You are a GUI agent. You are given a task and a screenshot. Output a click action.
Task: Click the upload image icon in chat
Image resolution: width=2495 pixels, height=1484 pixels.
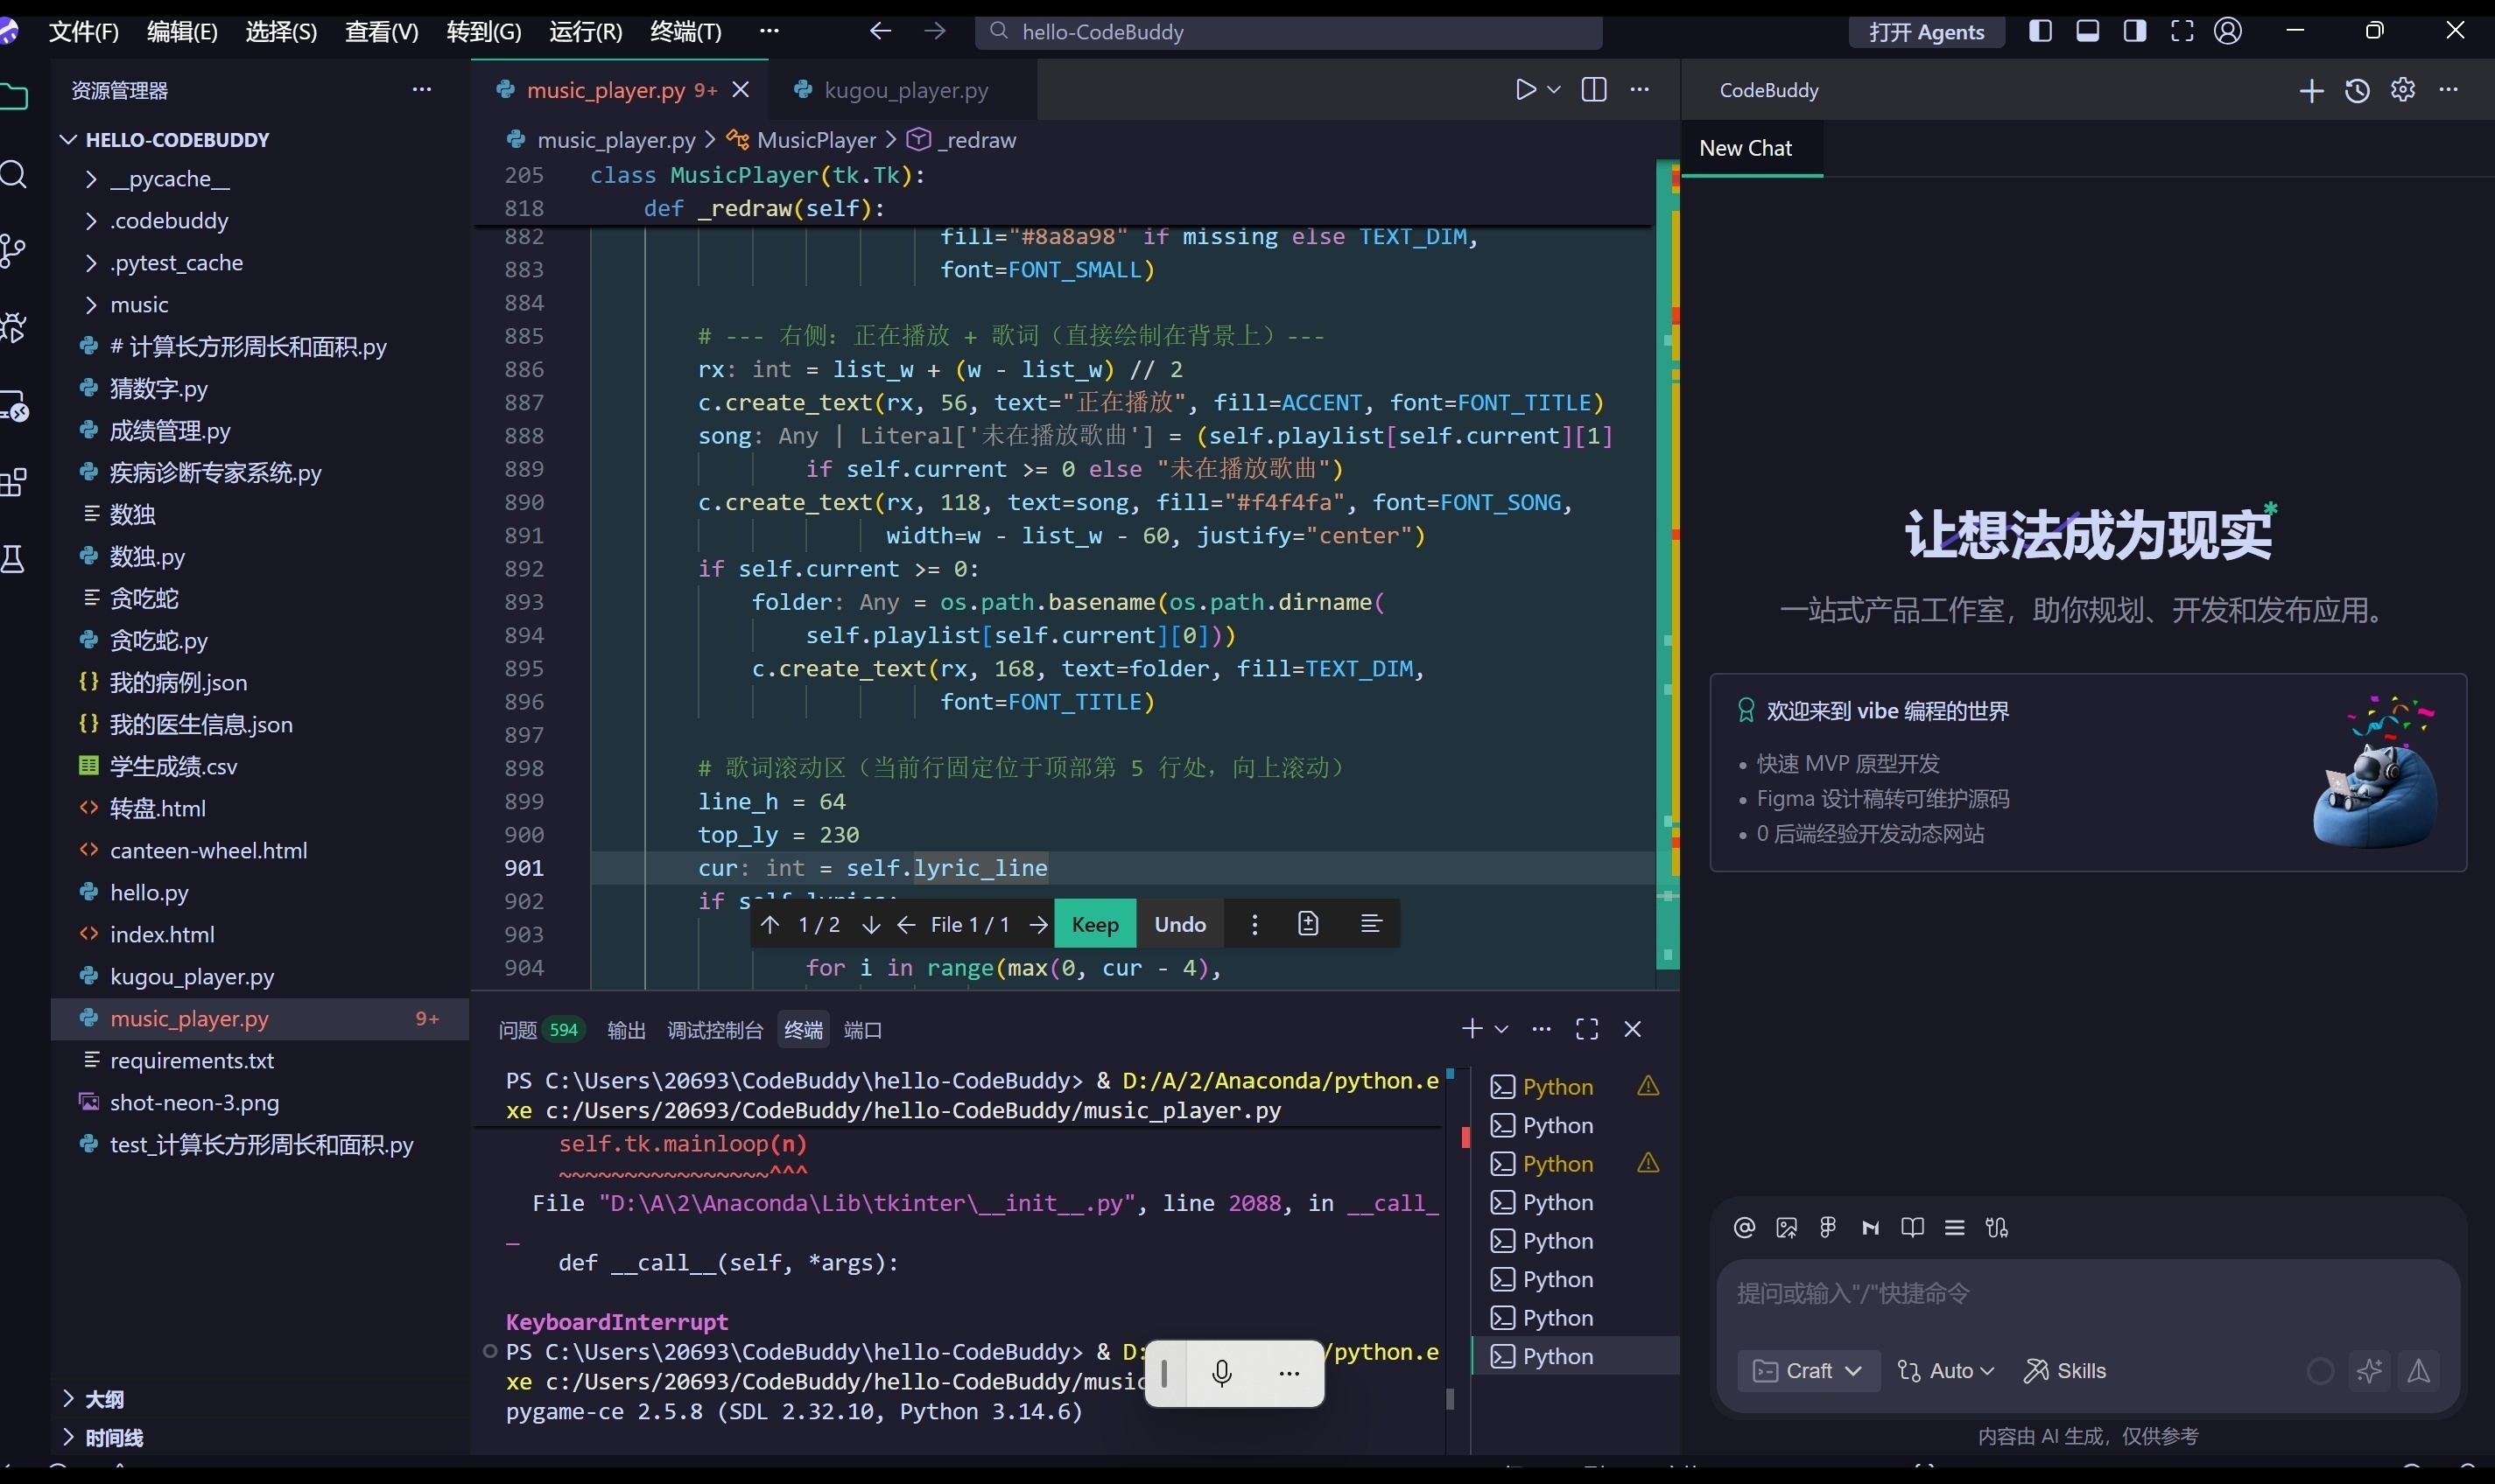point(1786,1228)
